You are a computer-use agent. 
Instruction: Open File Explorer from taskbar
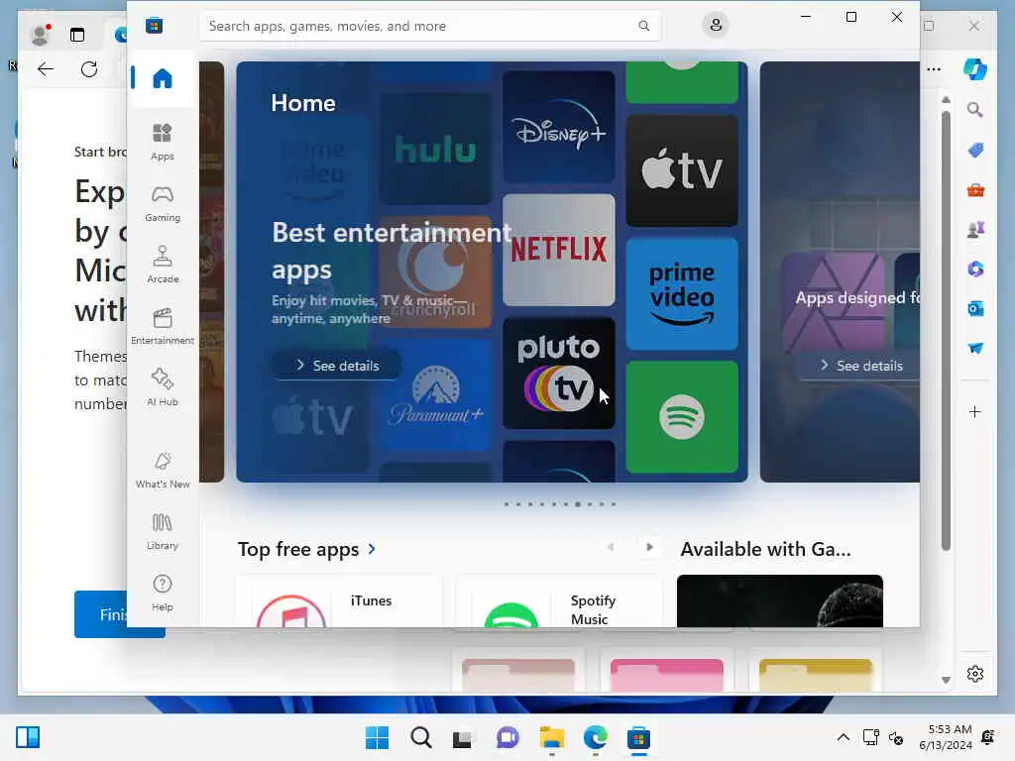pos(551,737)
